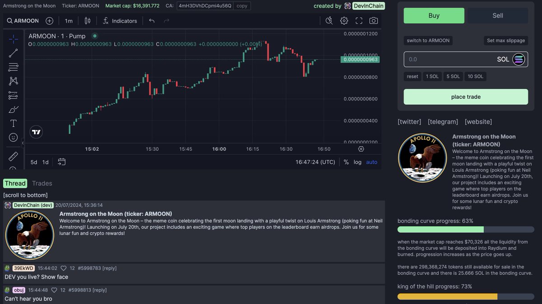Screen dimensions: 542x304
Task: Redo the last chart action
Action: pos(167,21)
